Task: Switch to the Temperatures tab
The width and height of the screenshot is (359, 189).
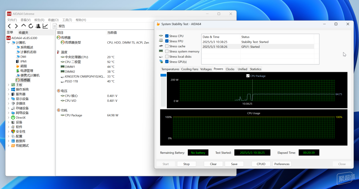Action: 170,69
